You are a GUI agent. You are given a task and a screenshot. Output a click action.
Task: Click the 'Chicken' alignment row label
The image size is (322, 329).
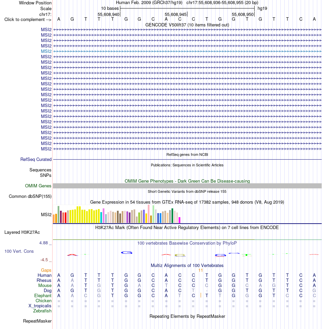tap(43, 301)
